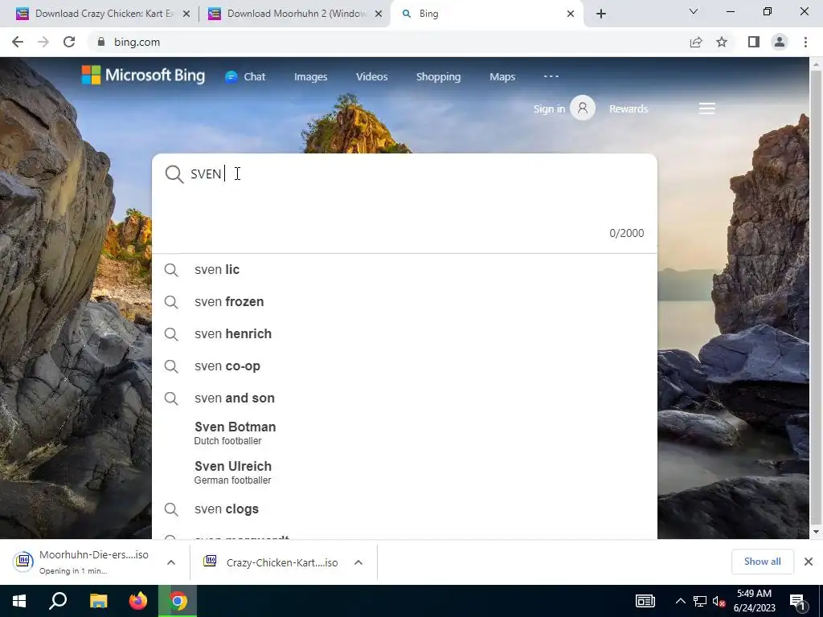823x617 pixels.
Task: Open Bing Videos
Action: (371, 76)
